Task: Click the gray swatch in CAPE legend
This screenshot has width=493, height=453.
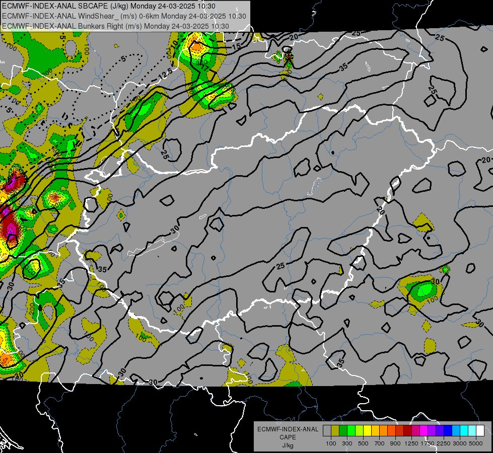Action: (327, 430)
